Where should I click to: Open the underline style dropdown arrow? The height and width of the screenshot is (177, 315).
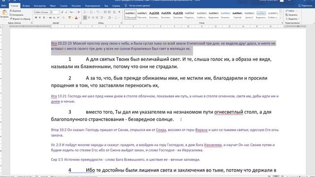pyautogui.click(x=46, y=18)
